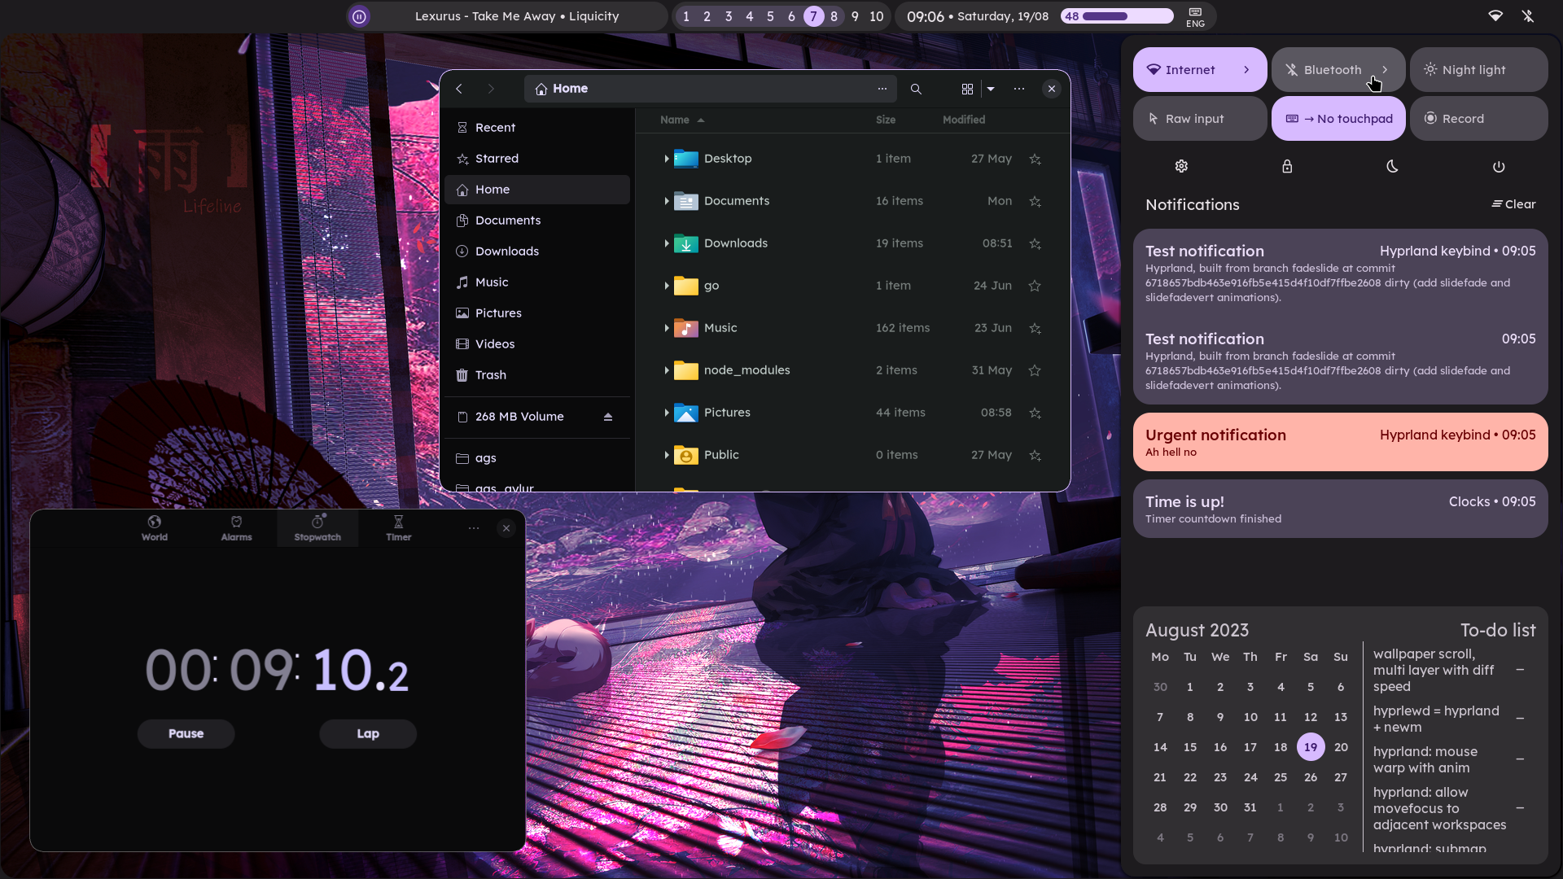
Task: Click the power icon in quick settings
Action: coord(1499,166)
